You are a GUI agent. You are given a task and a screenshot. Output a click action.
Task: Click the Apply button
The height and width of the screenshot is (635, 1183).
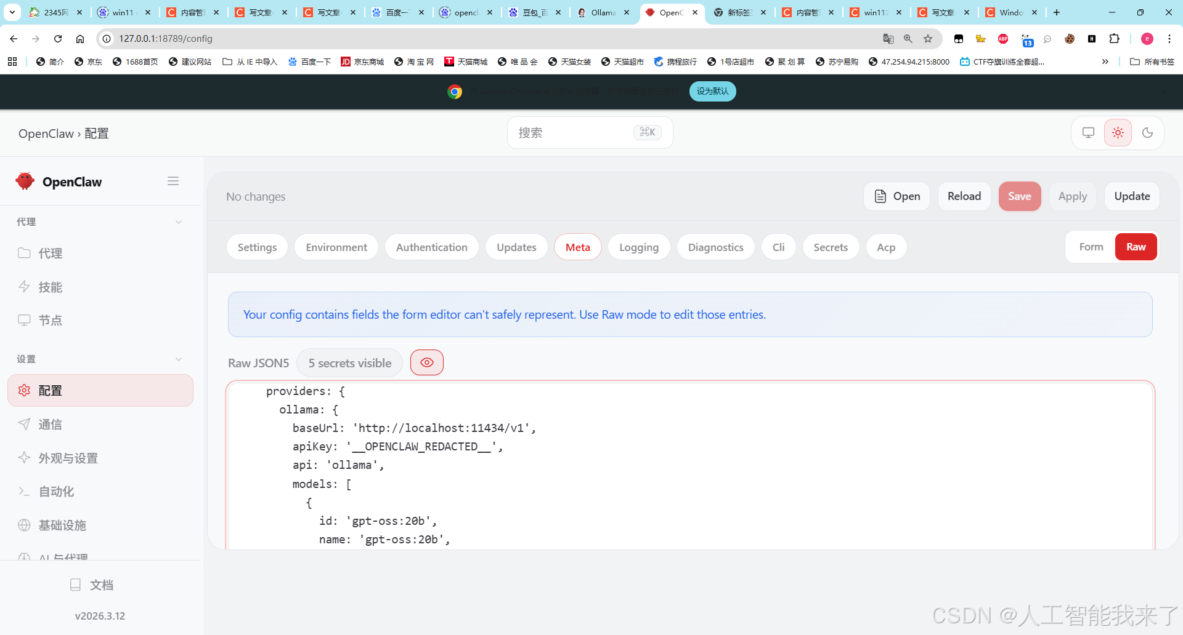(x=1073, y=196)
